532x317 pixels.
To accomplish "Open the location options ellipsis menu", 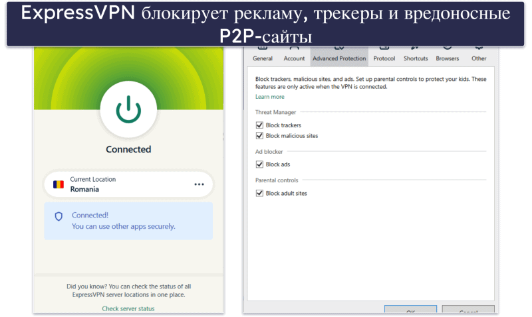I will (199, 184).
